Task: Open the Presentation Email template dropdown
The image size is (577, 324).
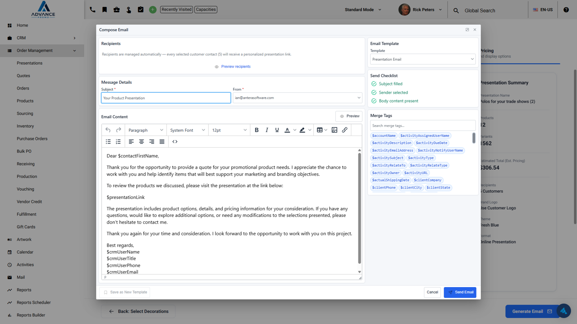Action: pyautogui.click(x=423, y=59)
